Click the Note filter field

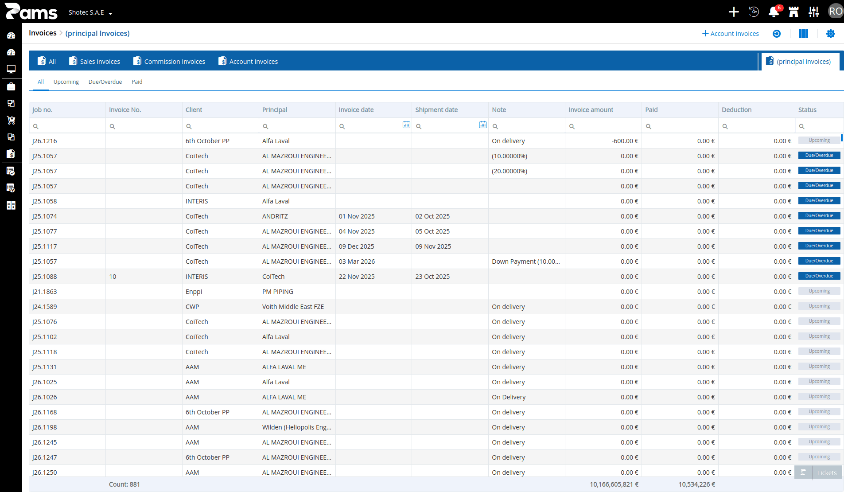tap(527, 126)
